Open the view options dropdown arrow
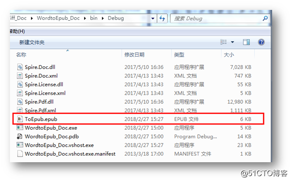The image size is (292, 182). click(x=232, y=42)
